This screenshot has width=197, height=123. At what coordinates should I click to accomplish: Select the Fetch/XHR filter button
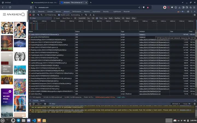click(x=82, y=18)
